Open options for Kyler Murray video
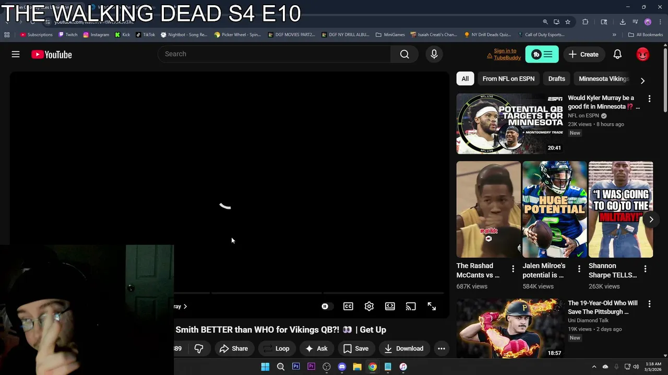This screenshot has width=668, height=375. pos(649,98)
